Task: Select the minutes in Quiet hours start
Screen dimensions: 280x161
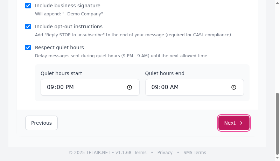Action: [x=59, y=87]
